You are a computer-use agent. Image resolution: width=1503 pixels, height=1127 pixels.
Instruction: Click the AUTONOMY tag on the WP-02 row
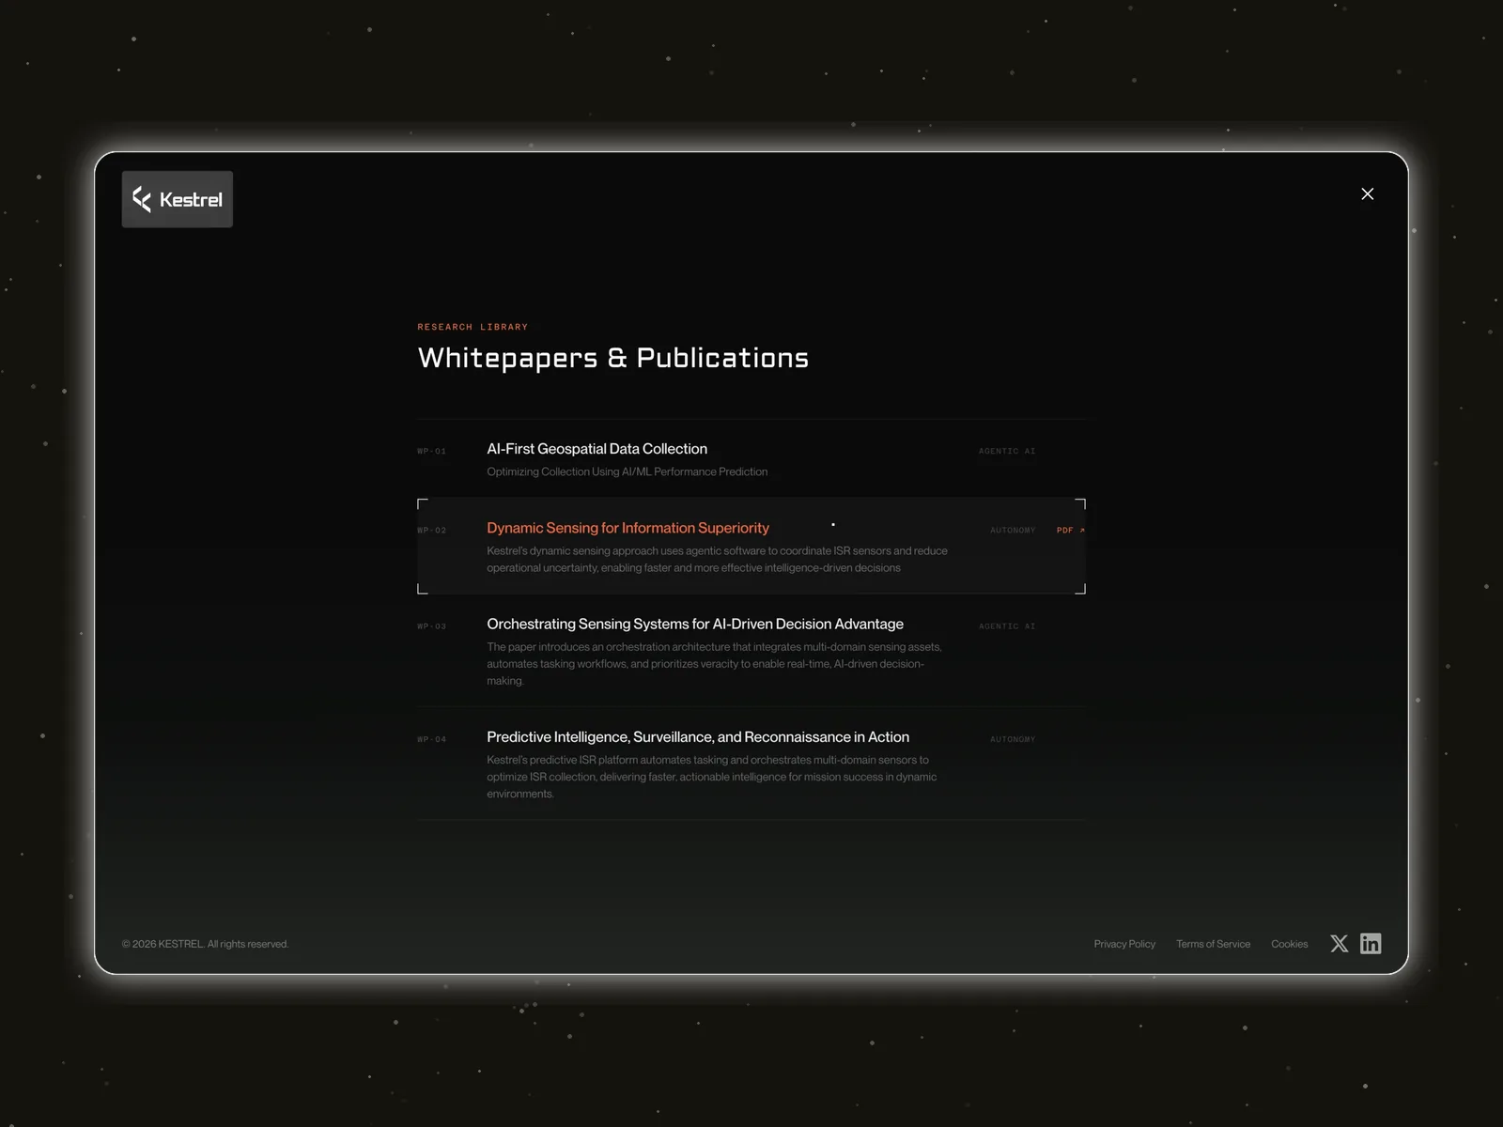[x=1013, y=531]
